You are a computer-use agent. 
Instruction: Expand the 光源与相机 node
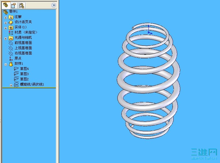[x=5, y=38]
